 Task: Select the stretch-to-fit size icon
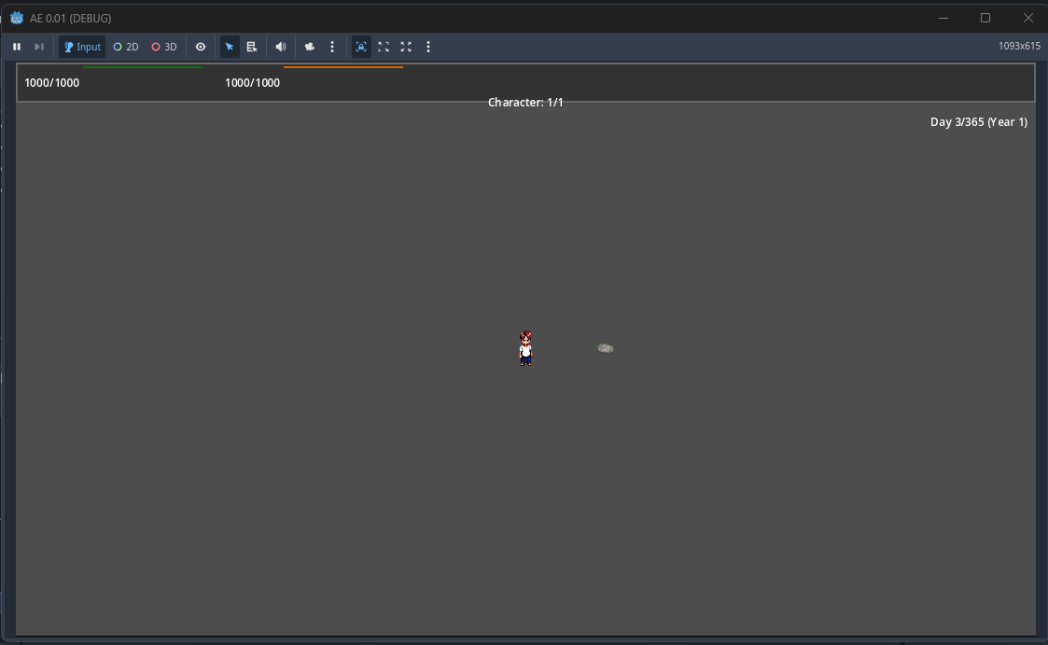(406, 47)
